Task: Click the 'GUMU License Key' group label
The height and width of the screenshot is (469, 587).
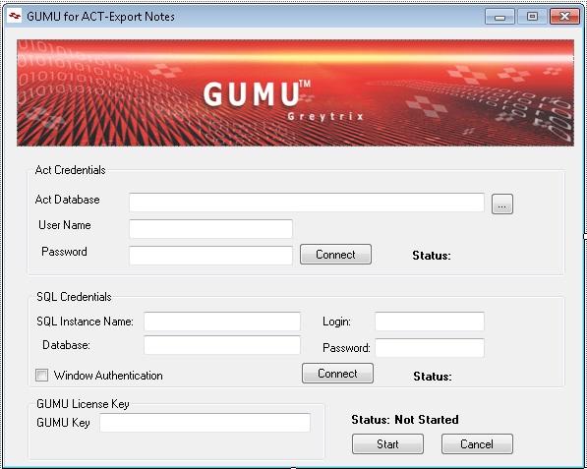Action: click(83, 404)
